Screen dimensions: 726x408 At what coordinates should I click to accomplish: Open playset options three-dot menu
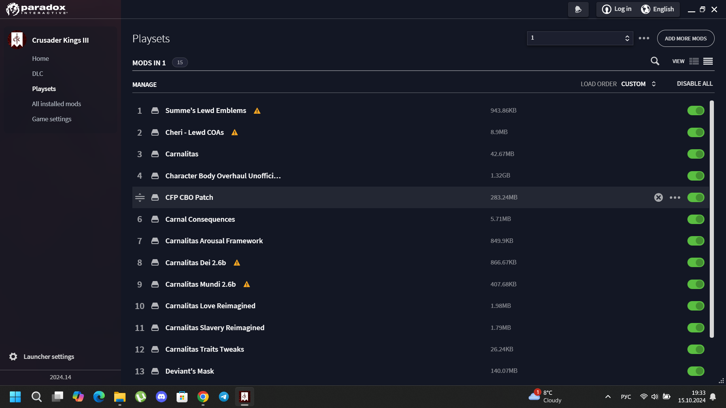[x=644, y=38]
